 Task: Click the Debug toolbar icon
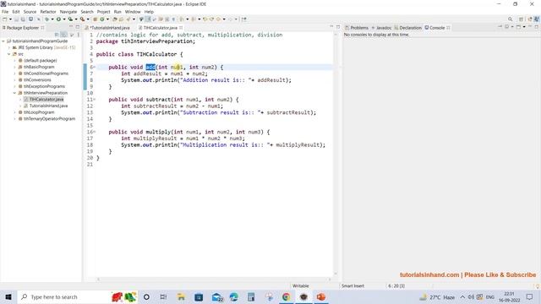pyautogui.click(x=46, y=19)
